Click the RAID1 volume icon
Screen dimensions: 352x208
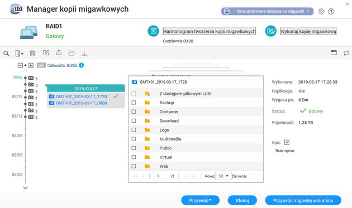coord(28,32)
